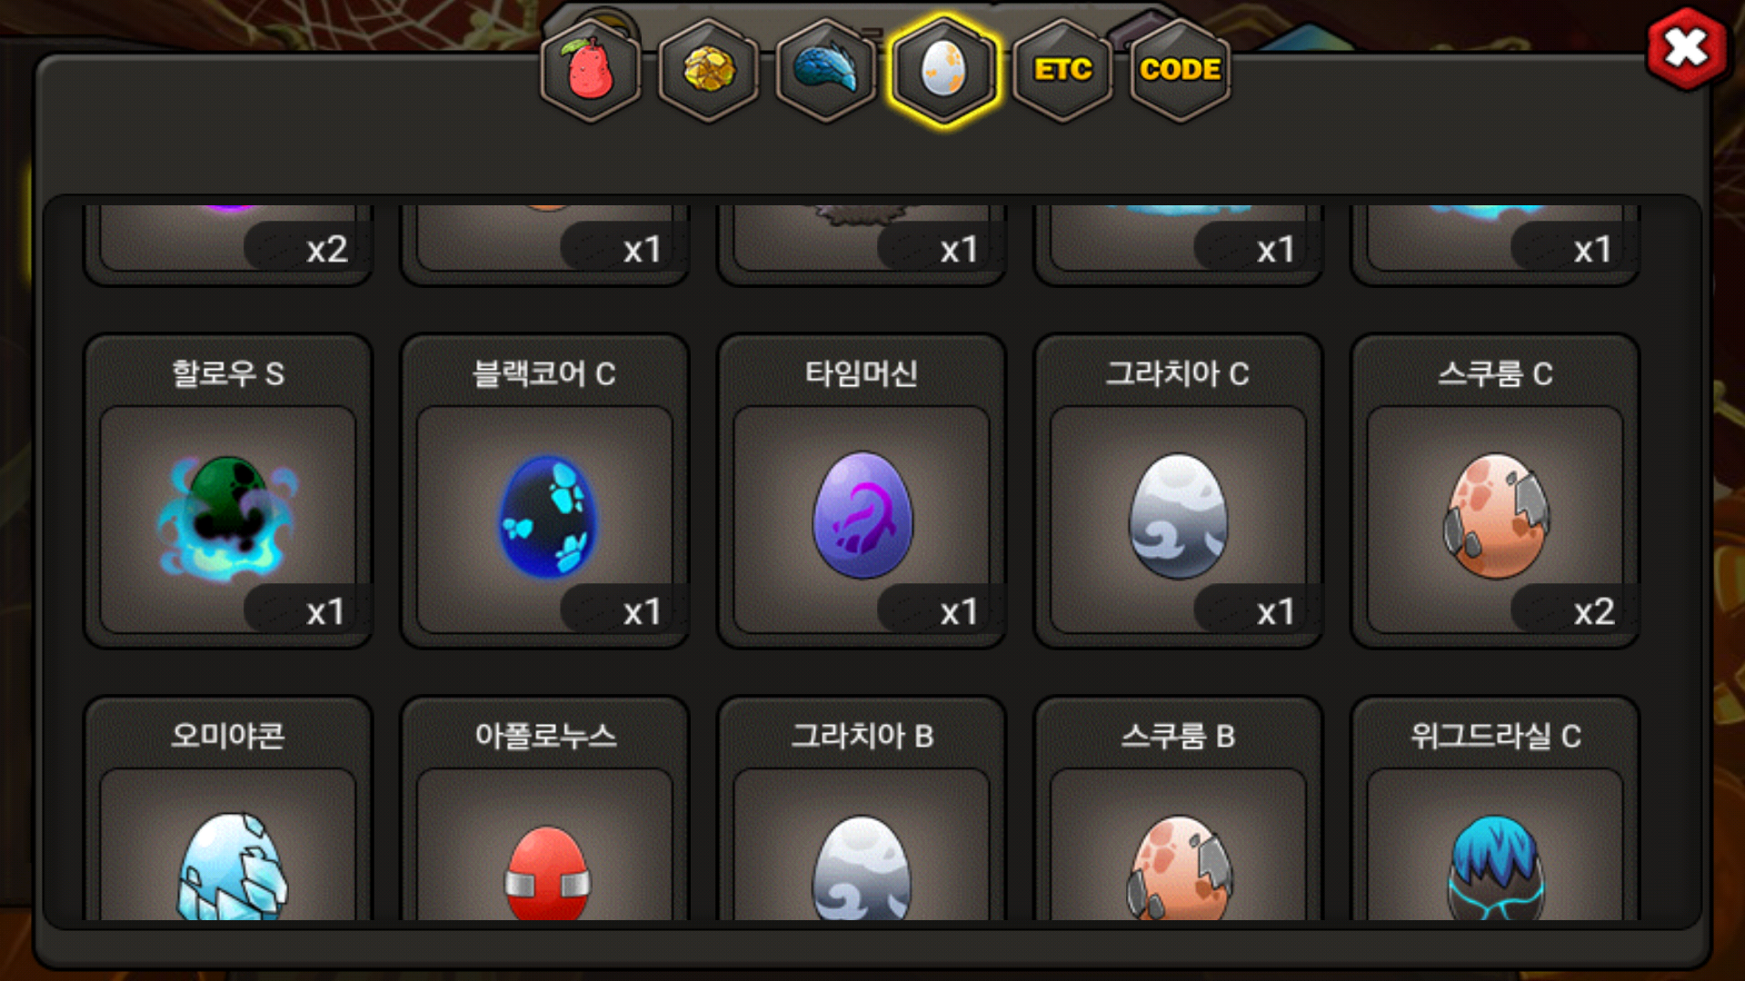
Task: Close the inventory window with red X
Action: [x=1687, y=48]
